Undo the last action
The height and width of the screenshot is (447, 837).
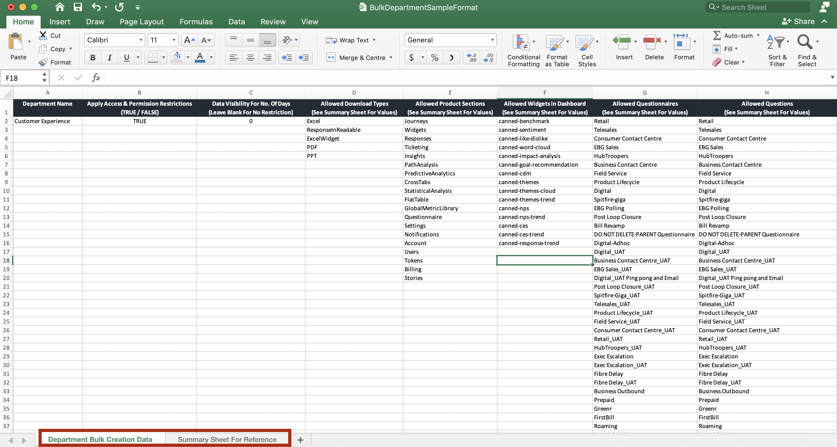pos(96,7)
